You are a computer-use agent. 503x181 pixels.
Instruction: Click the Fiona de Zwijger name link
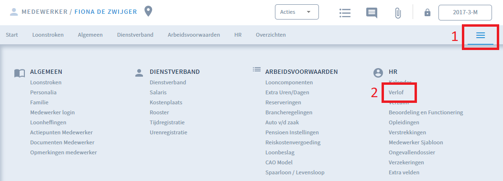pyautogui.click(x=106, y=12)
